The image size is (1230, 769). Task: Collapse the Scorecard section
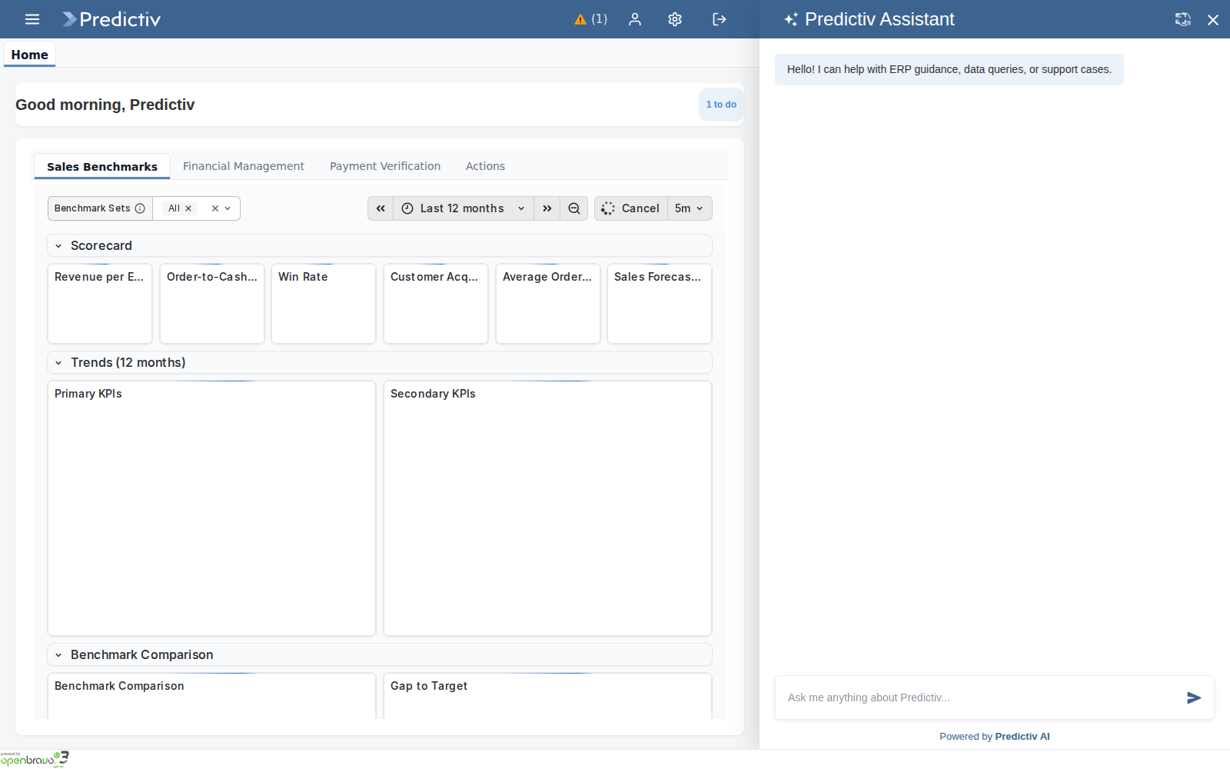tap(58, 246)
